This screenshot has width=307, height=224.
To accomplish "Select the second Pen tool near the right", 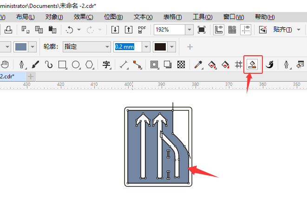I will pyautogui.click(x=287, y=64).
